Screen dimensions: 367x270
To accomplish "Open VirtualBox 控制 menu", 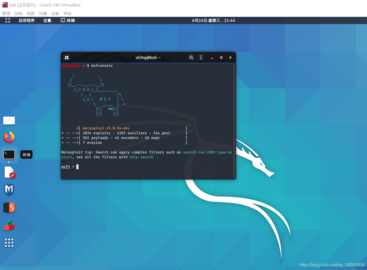I will [x=18, y=13].
